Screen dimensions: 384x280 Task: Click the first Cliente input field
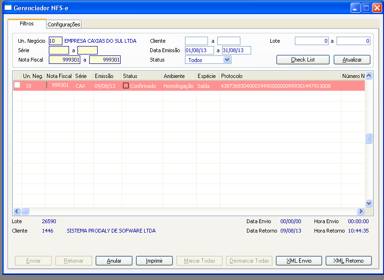pyautogui.click(x=196, y=41)
